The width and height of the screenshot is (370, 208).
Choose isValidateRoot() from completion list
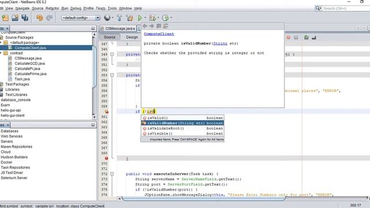(183, 128)
